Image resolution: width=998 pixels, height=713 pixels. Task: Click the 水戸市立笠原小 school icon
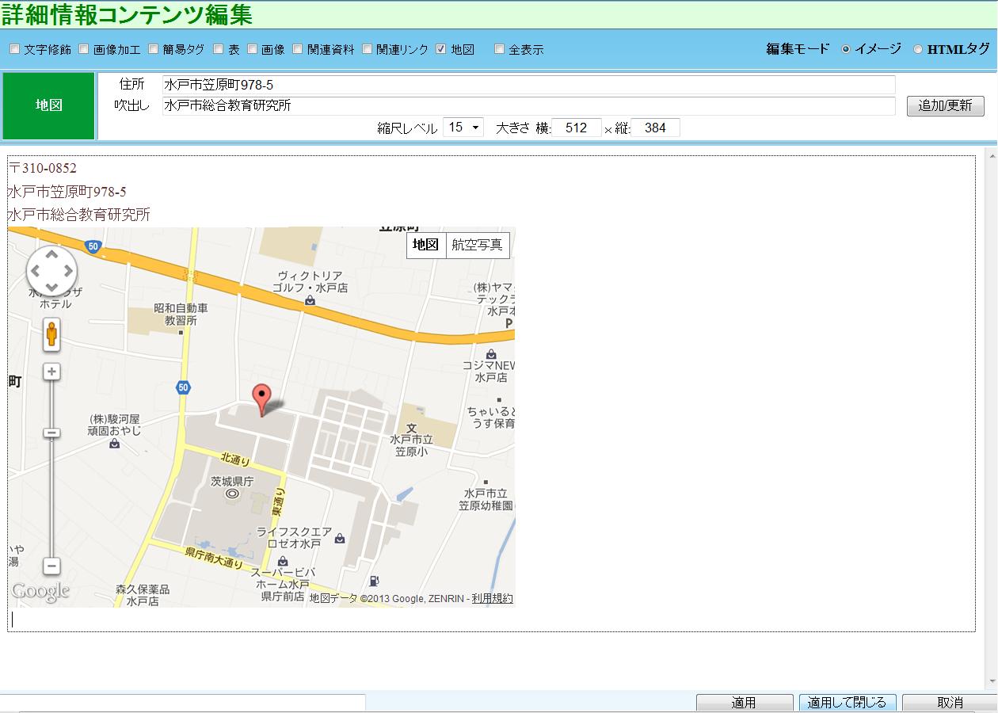click(x=411, y=428)
